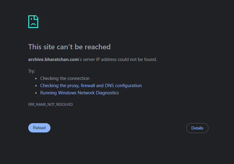This screenshot has height=164, width=234.
Task: Click the sad page error icon
Action: pyautogui.click(x=33, y=22)
